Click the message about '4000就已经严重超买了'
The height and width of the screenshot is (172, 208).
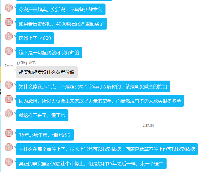tap(61, 24)
